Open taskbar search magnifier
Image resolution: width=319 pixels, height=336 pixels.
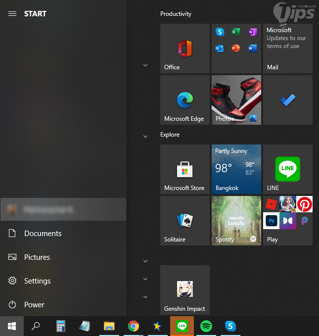(36, 326)
